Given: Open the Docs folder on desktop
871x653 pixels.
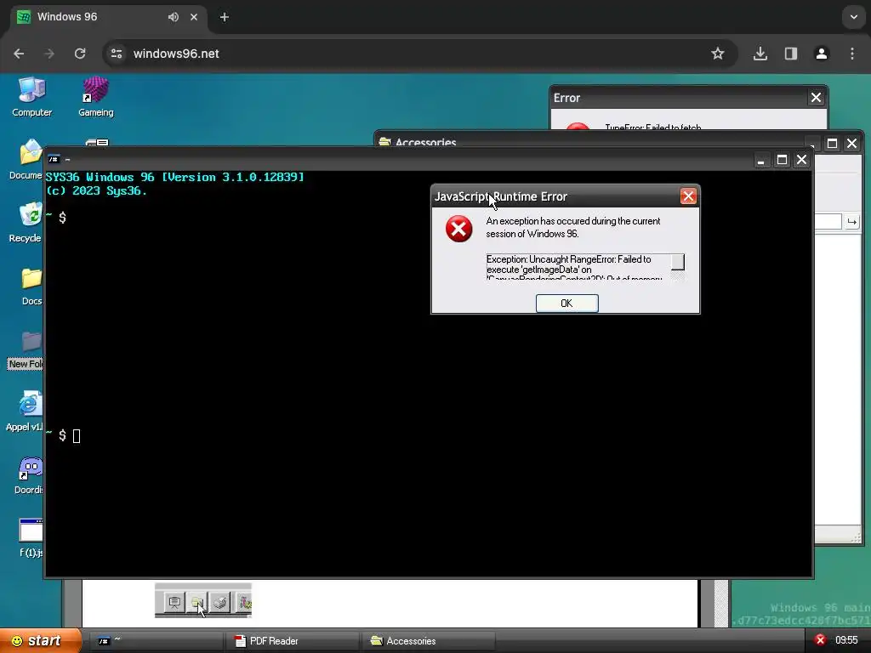Looking at the screenshot, I should tap(31, 286).
